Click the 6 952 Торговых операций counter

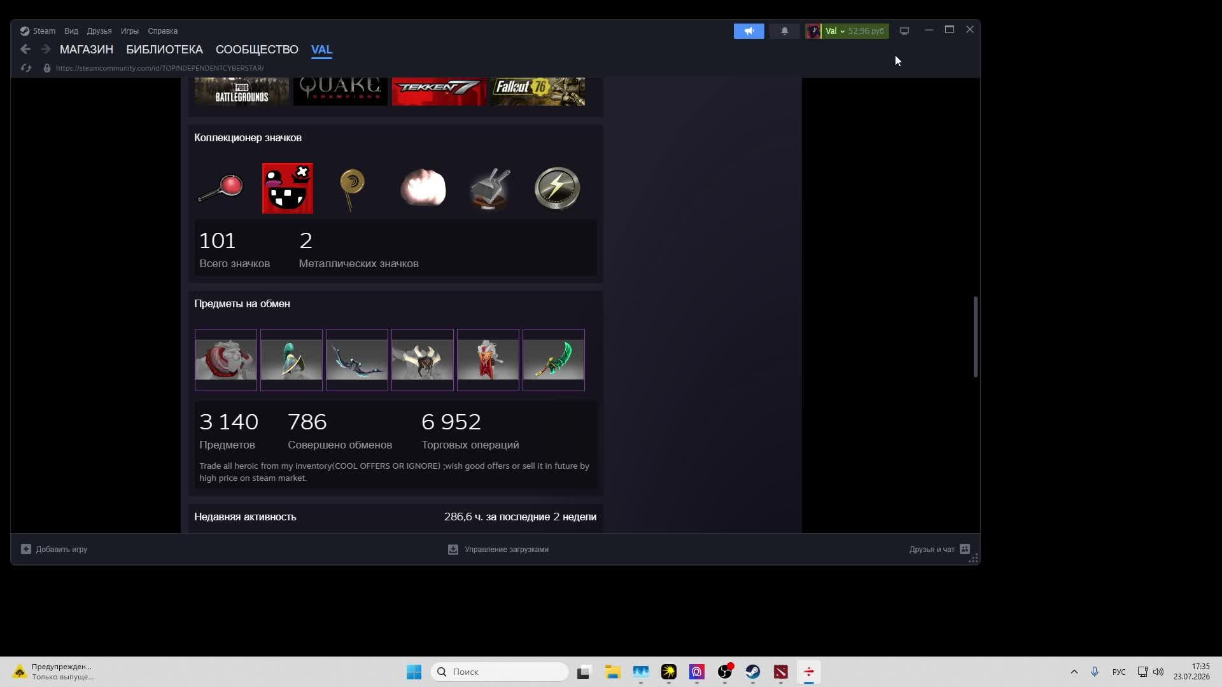click(x=470, y=431)
